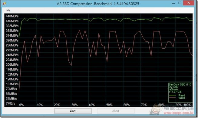Viewport: 198px width, 118px height.
Task: Click the 200MB/s axis label
Action: pos(12,65)
